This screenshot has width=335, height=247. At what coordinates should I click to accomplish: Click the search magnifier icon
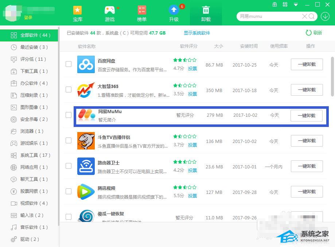pyautogui.click(x=312, y=16)
